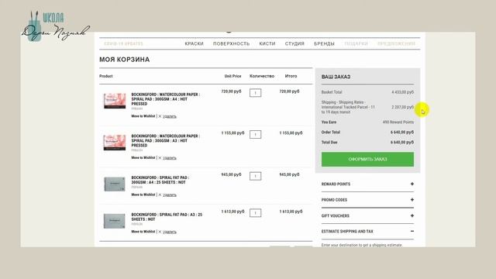
Task: Move Spiral Fat Pad A3 to wishlist
Action: pyautogui.click(x=143, y=232)
